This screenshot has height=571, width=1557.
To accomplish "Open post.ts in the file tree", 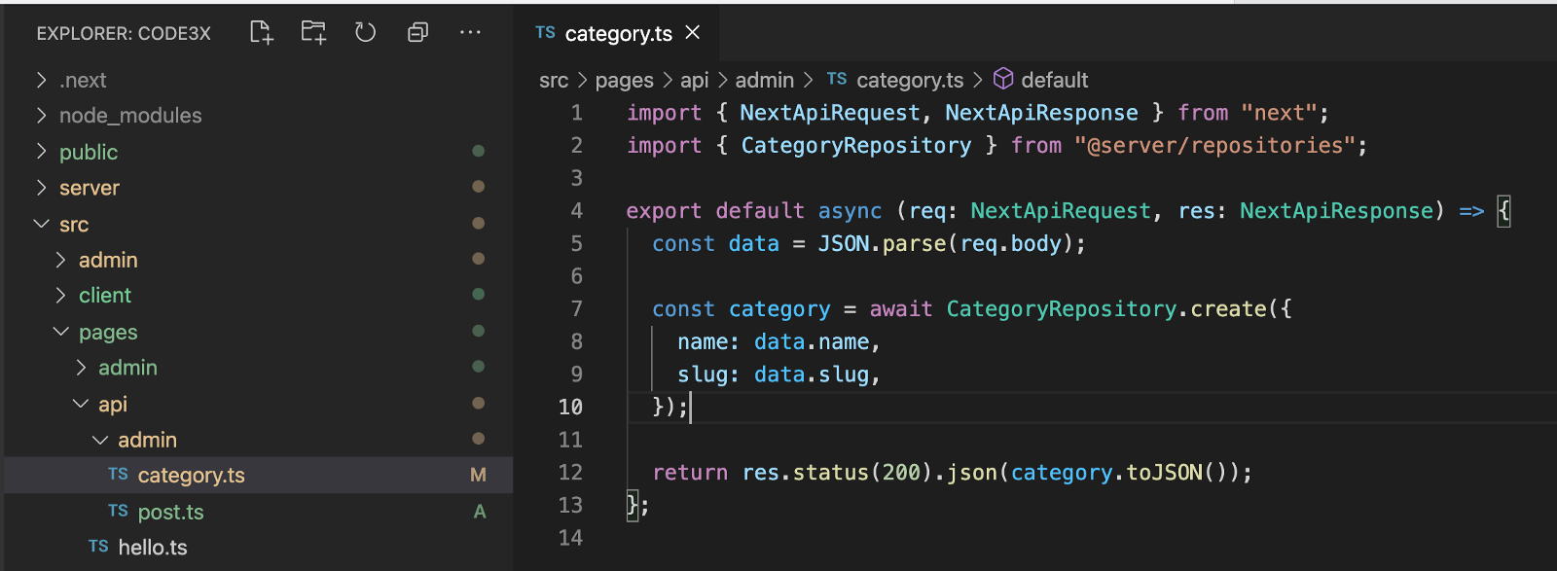I will click(x=170, y=512).
